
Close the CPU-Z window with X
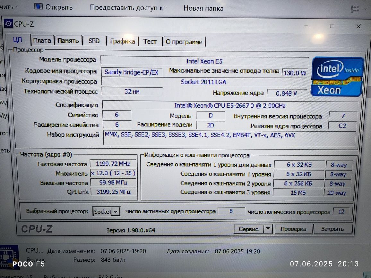tap(358, 26)
